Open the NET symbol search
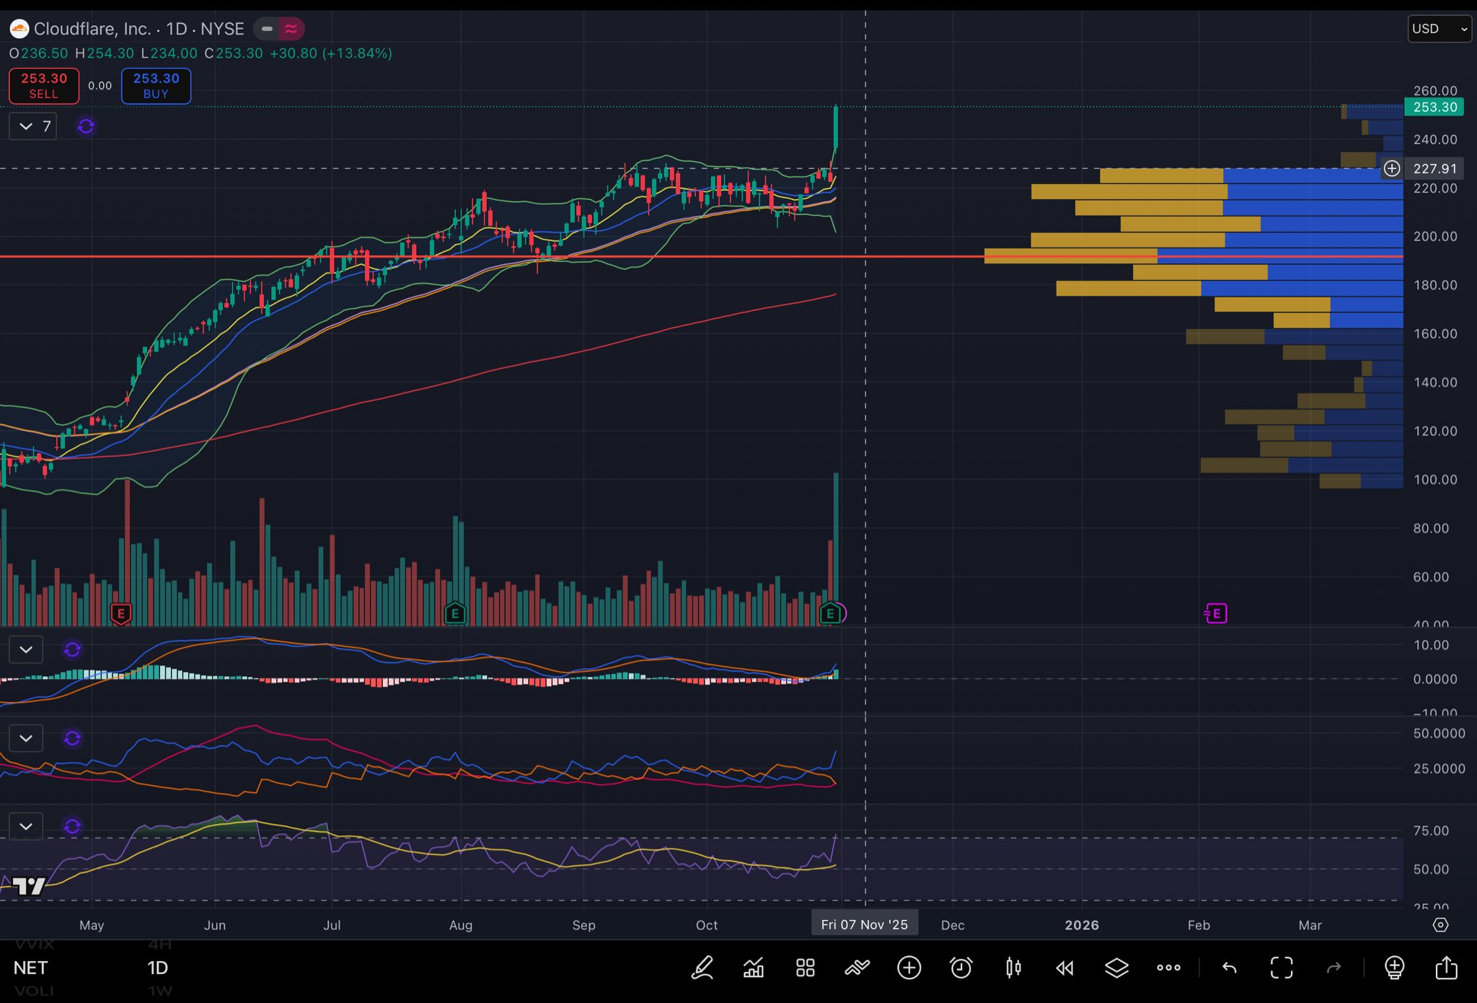This screenshot has width=1477, height=1003. (30, 968)
